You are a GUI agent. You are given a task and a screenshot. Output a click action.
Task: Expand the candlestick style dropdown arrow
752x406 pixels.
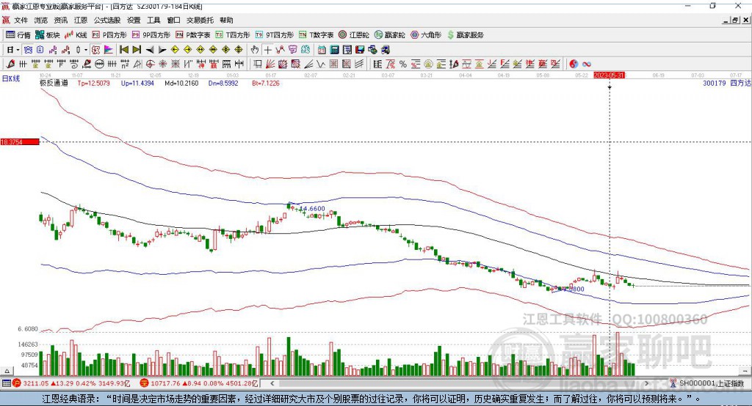click(x=86, y=50)
